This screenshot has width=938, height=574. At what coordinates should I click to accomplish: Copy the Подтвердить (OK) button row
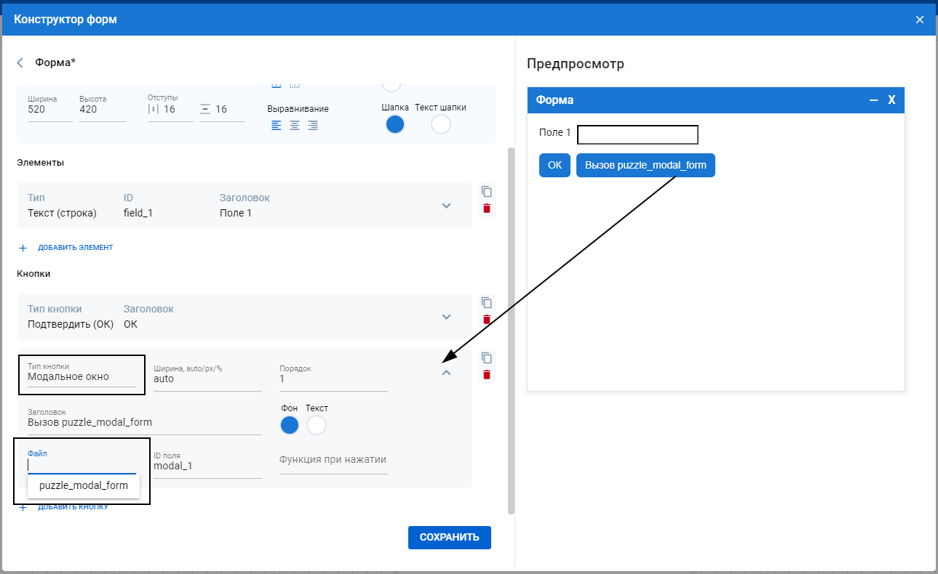(x=487, y=303)
